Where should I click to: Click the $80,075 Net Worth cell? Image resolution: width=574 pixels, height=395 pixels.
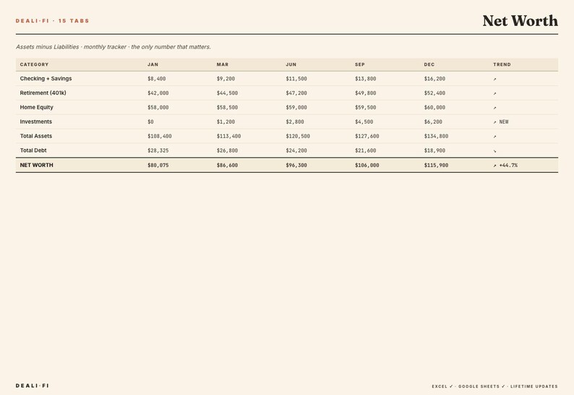pyautogui.click(x=158, y=165)
